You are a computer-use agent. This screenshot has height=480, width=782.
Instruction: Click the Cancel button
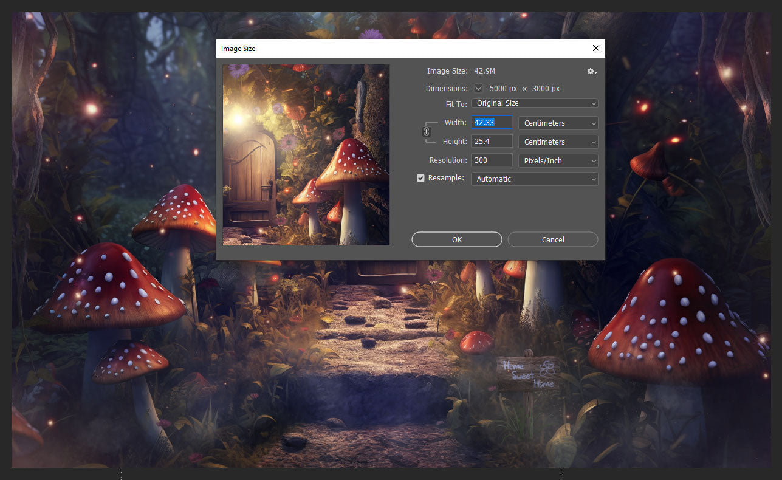click(x=553, y=239)
